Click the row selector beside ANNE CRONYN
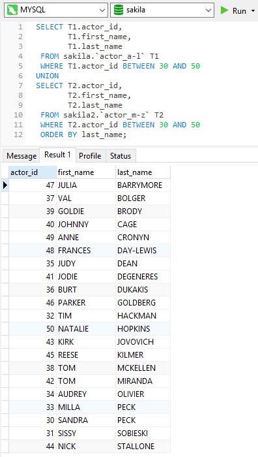The image size is (258, 457). pyautogui.click(x=5, y=238)
